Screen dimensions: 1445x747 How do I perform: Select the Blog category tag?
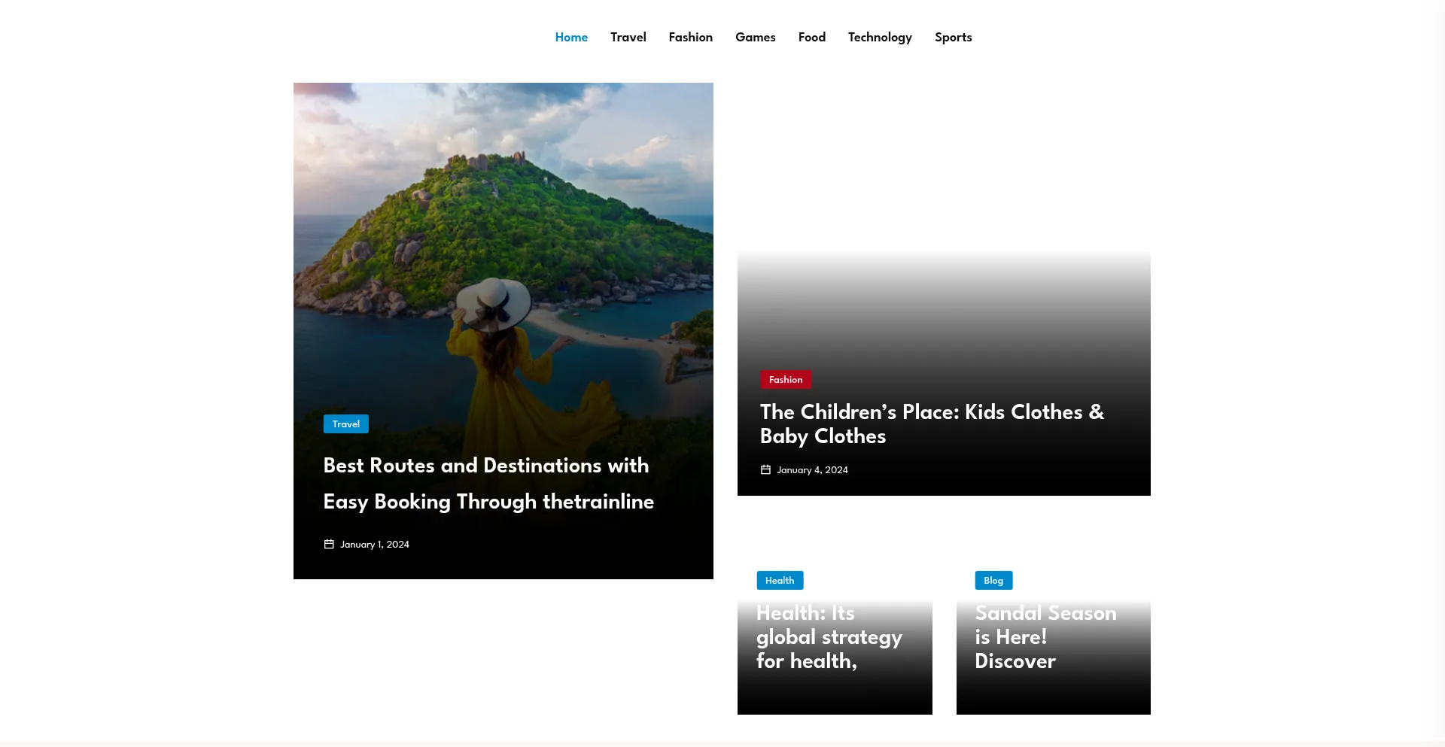coord(993,581)
